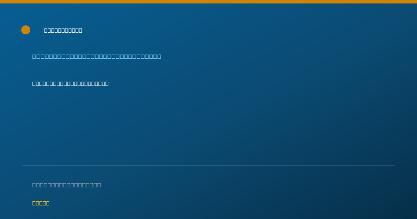Click the long light-blue headline text line

tap(97, 56)
